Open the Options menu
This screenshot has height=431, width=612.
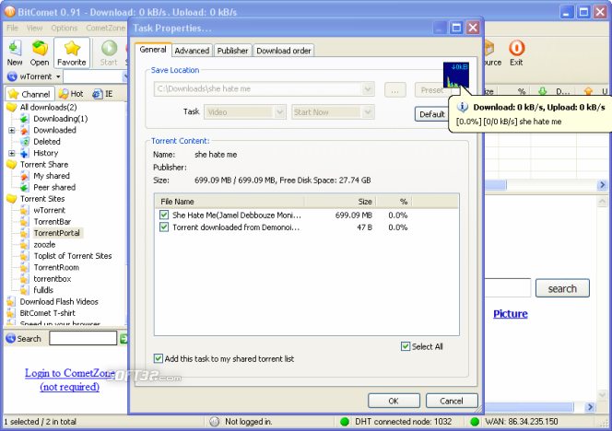coord(65,28)
